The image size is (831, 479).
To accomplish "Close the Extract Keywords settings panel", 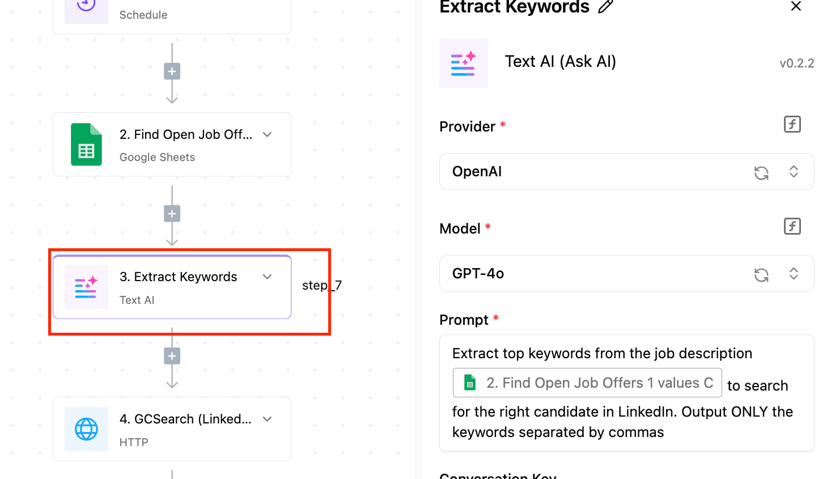I will pyautogui.click(x=796, y=6).
